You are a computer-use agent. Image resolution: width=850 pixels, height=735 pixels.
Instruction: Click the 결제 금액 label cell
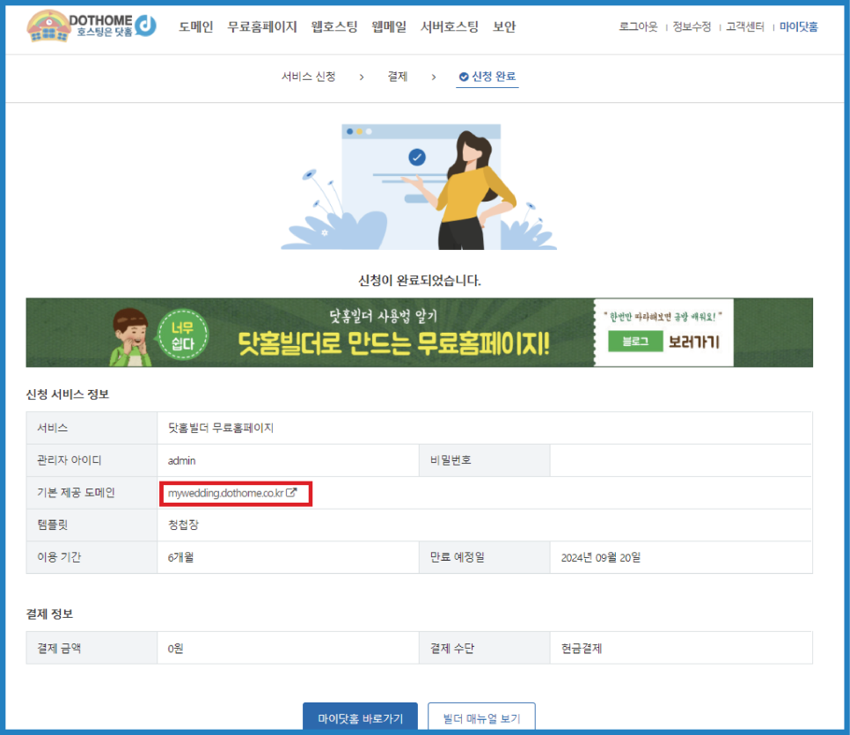(x=92, y=648)
